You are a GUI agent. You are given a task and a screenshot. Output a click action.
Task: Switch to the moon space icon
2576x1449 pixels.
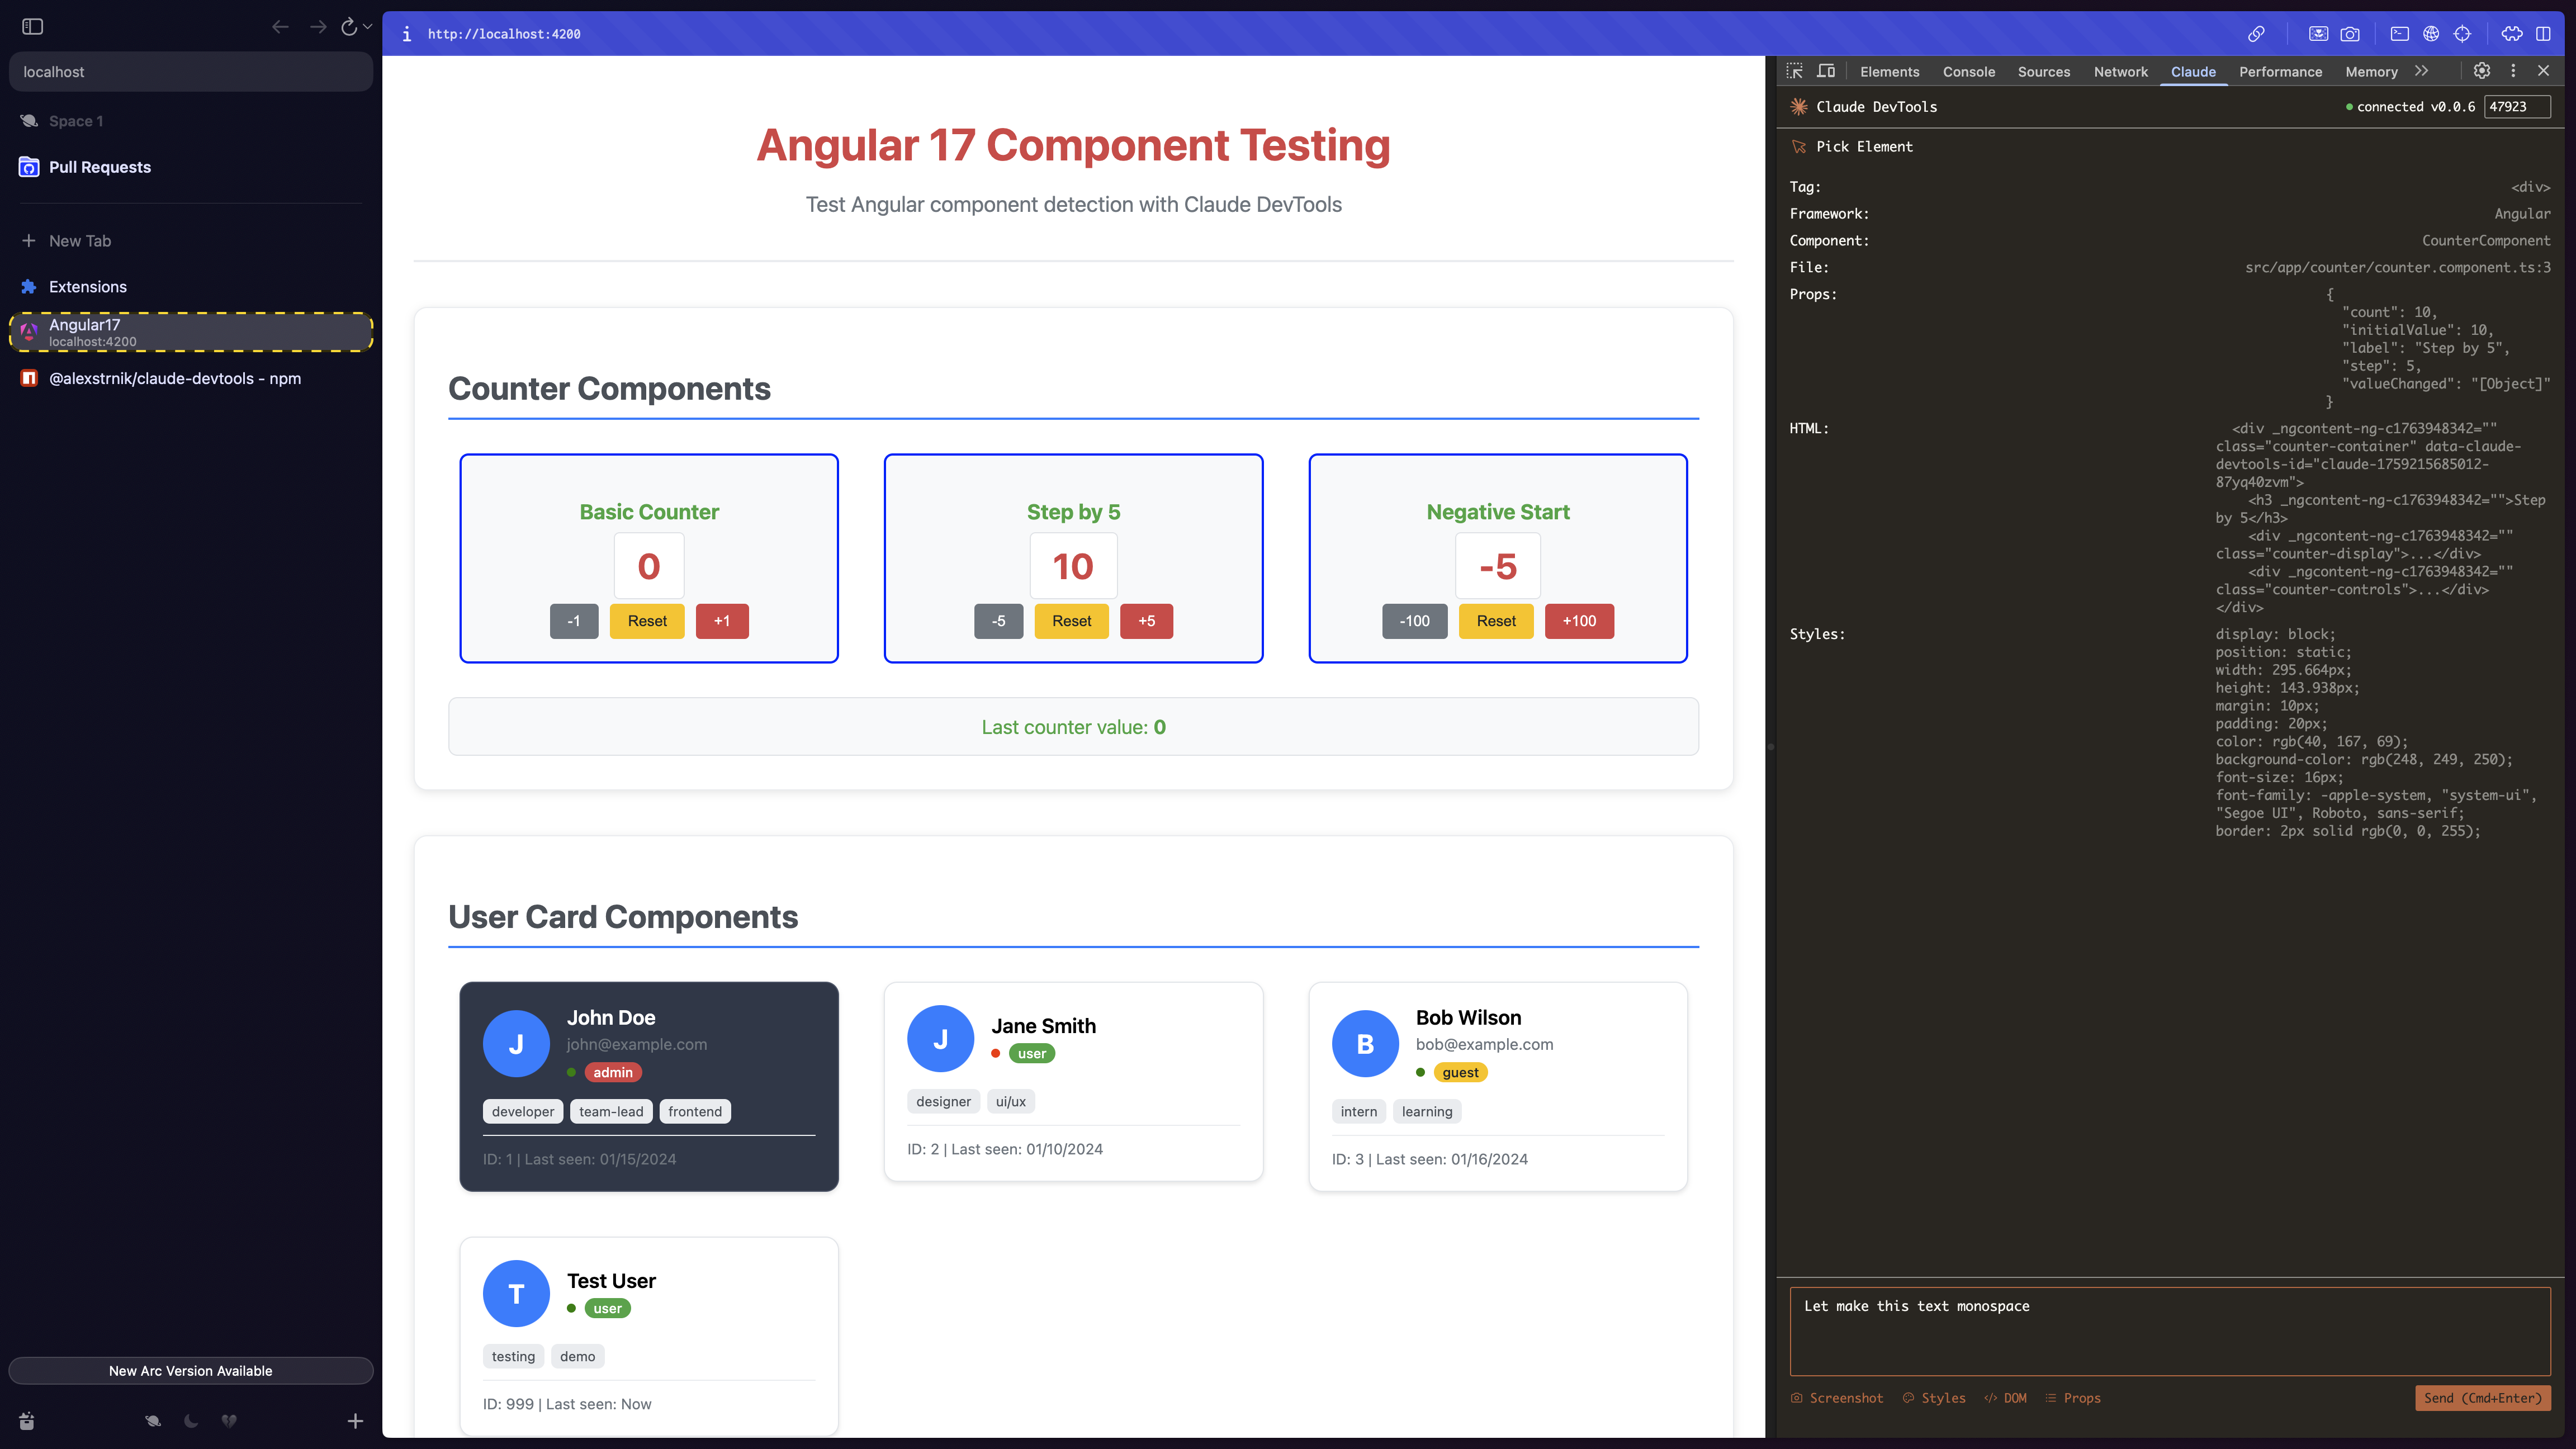click(191, 1421)
